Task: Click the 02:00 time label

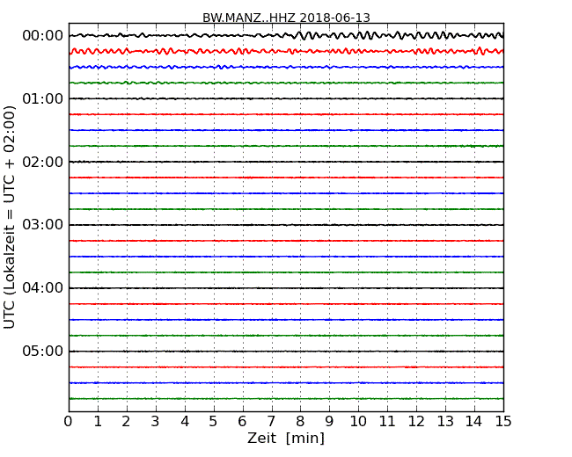Action: coord(43,162)
